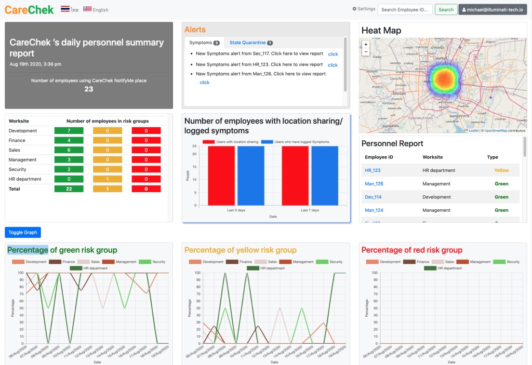Open the Man_126 employee link
Screen dimensions: 532x365
pyautogui.click(x=374, y=184)
